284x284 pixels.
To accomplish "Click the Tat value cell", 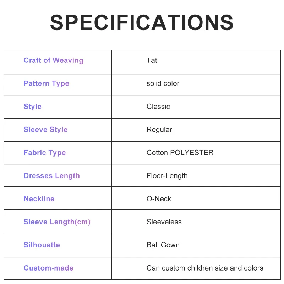I will click(152, 60).
